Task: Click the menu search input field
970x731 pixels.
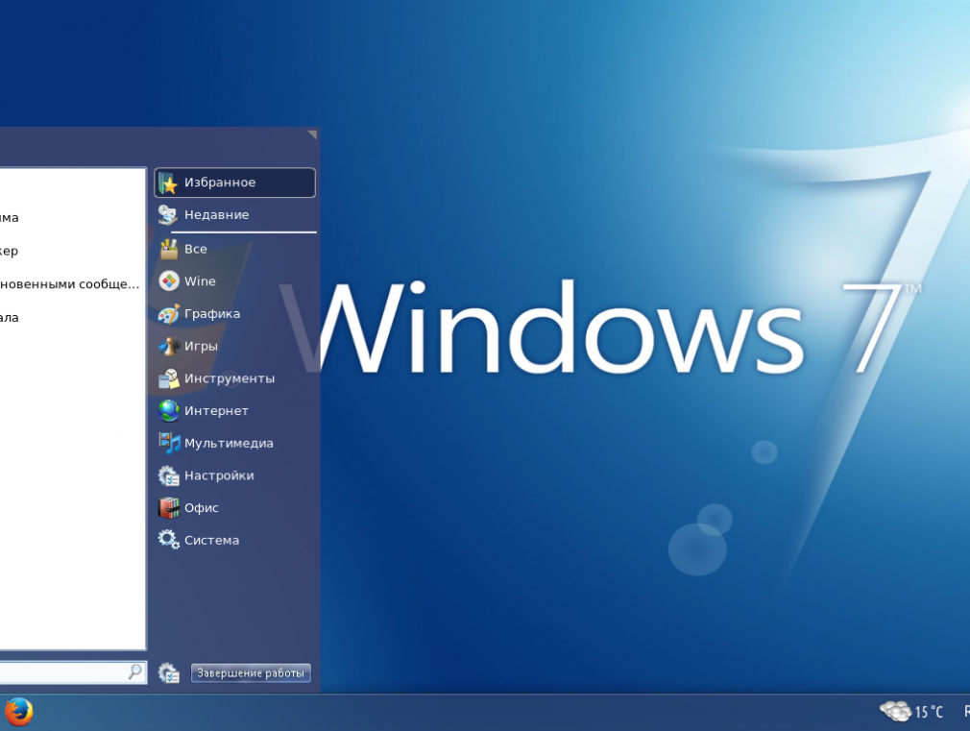Action: click(73, 672)
